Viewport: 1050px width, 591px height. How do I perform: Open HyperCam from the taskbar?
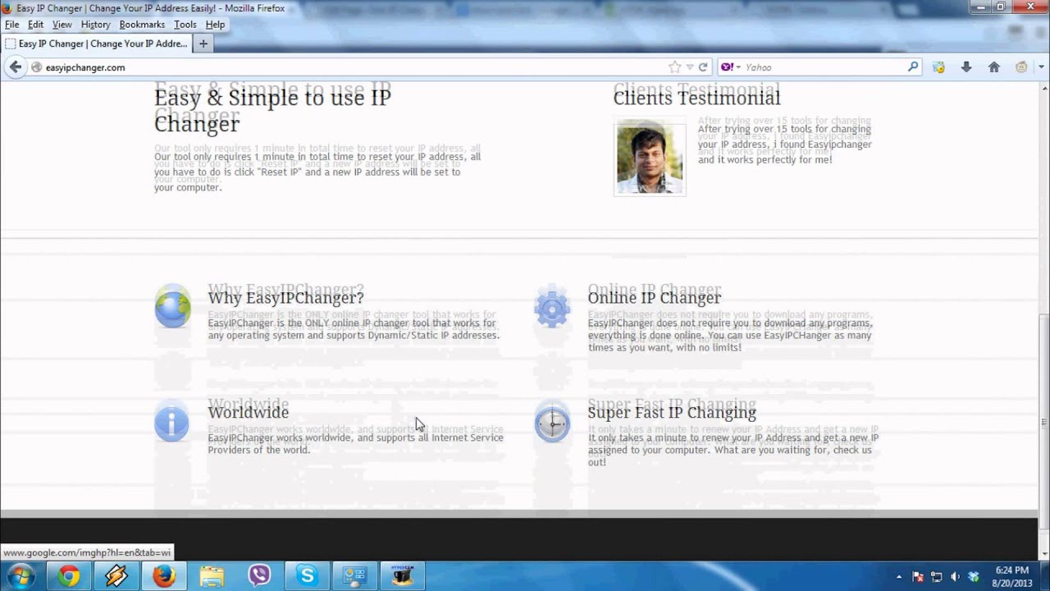click(402, 576)
